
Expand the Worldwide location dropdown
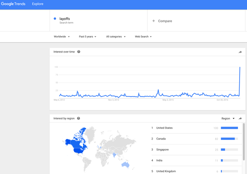tap(62, 37)
